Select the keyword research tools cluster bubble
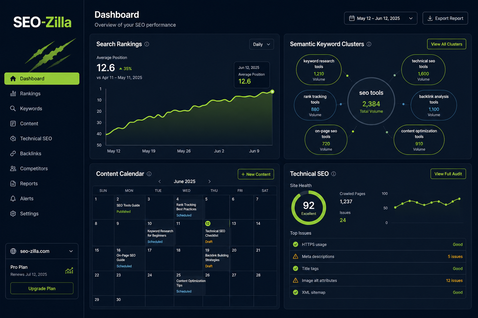Screen dimensions: 478x318 (x=319, y=70)
